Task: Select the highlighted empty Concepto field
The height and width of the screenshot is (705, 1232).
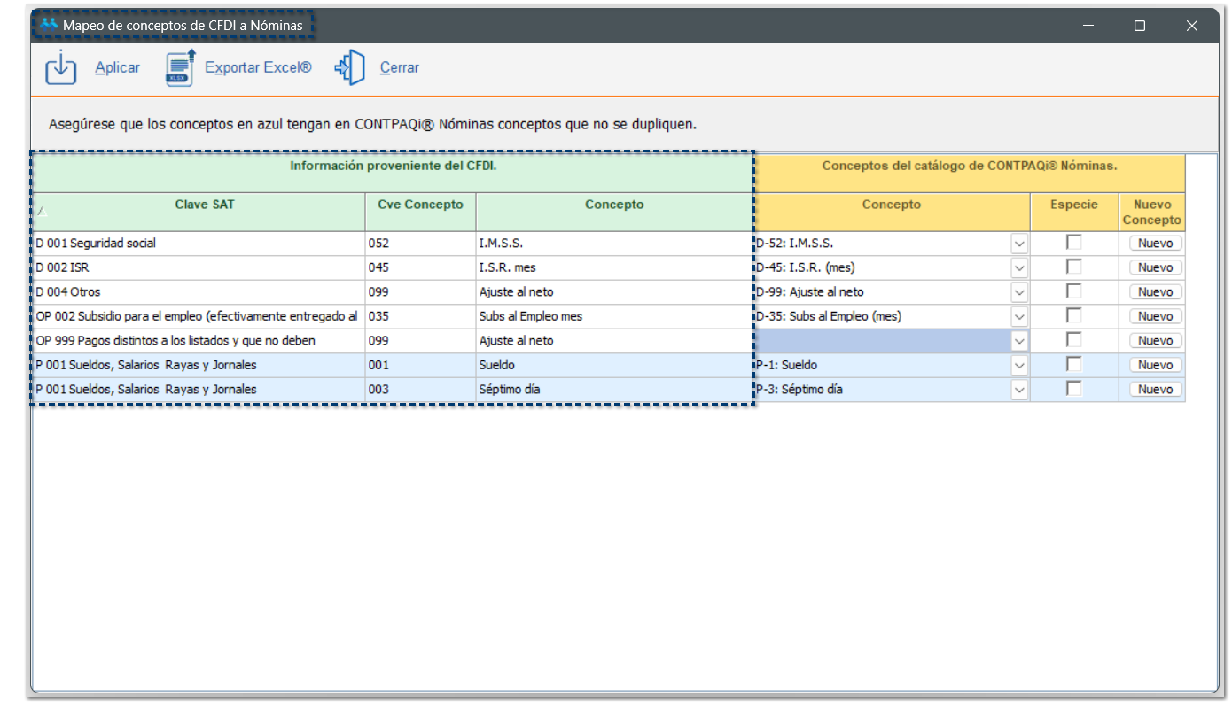Action: [882, 341]
